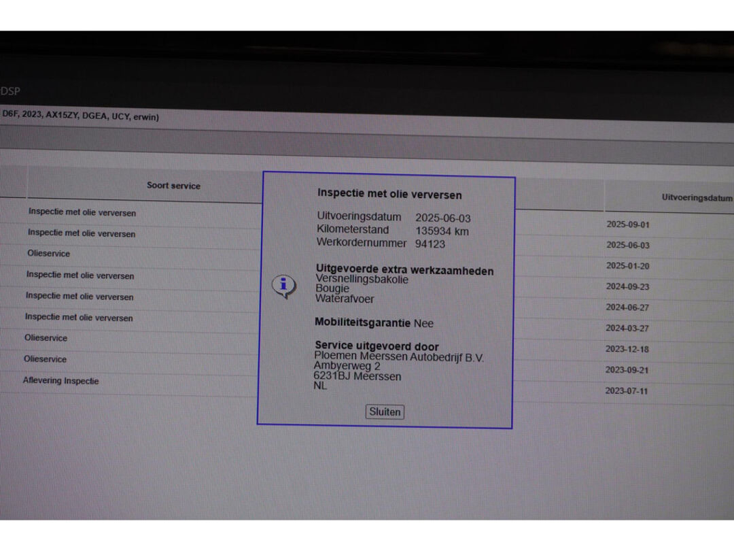
Task: Select the Aflevering Inspectie service row
Action: pos(61,381)
